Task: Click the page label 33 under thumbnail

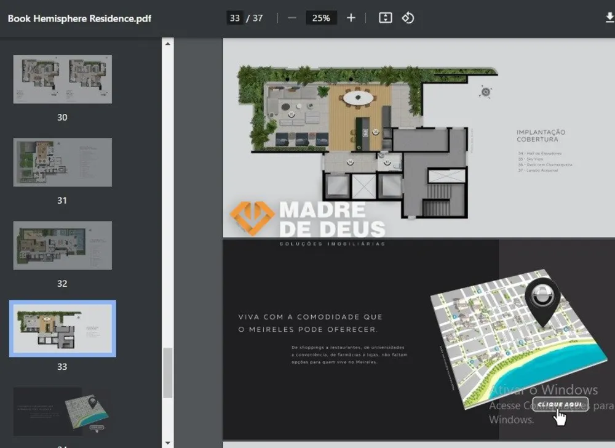Action: tap(62, 367)
